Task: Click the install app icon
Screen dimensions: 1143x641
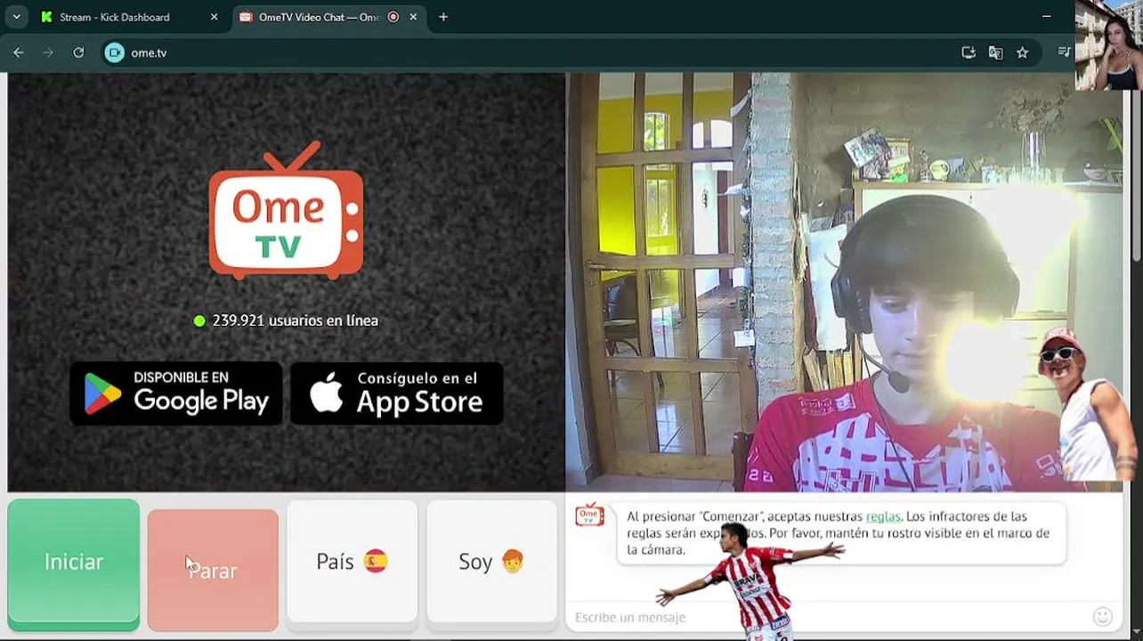Action: [x=969, y=53]
